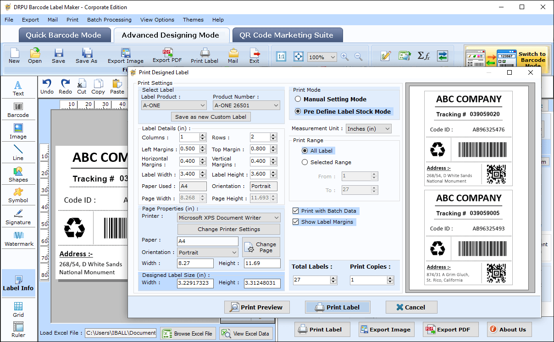
Task: Click the fit-to-window icon
Action: click(298, 57)
